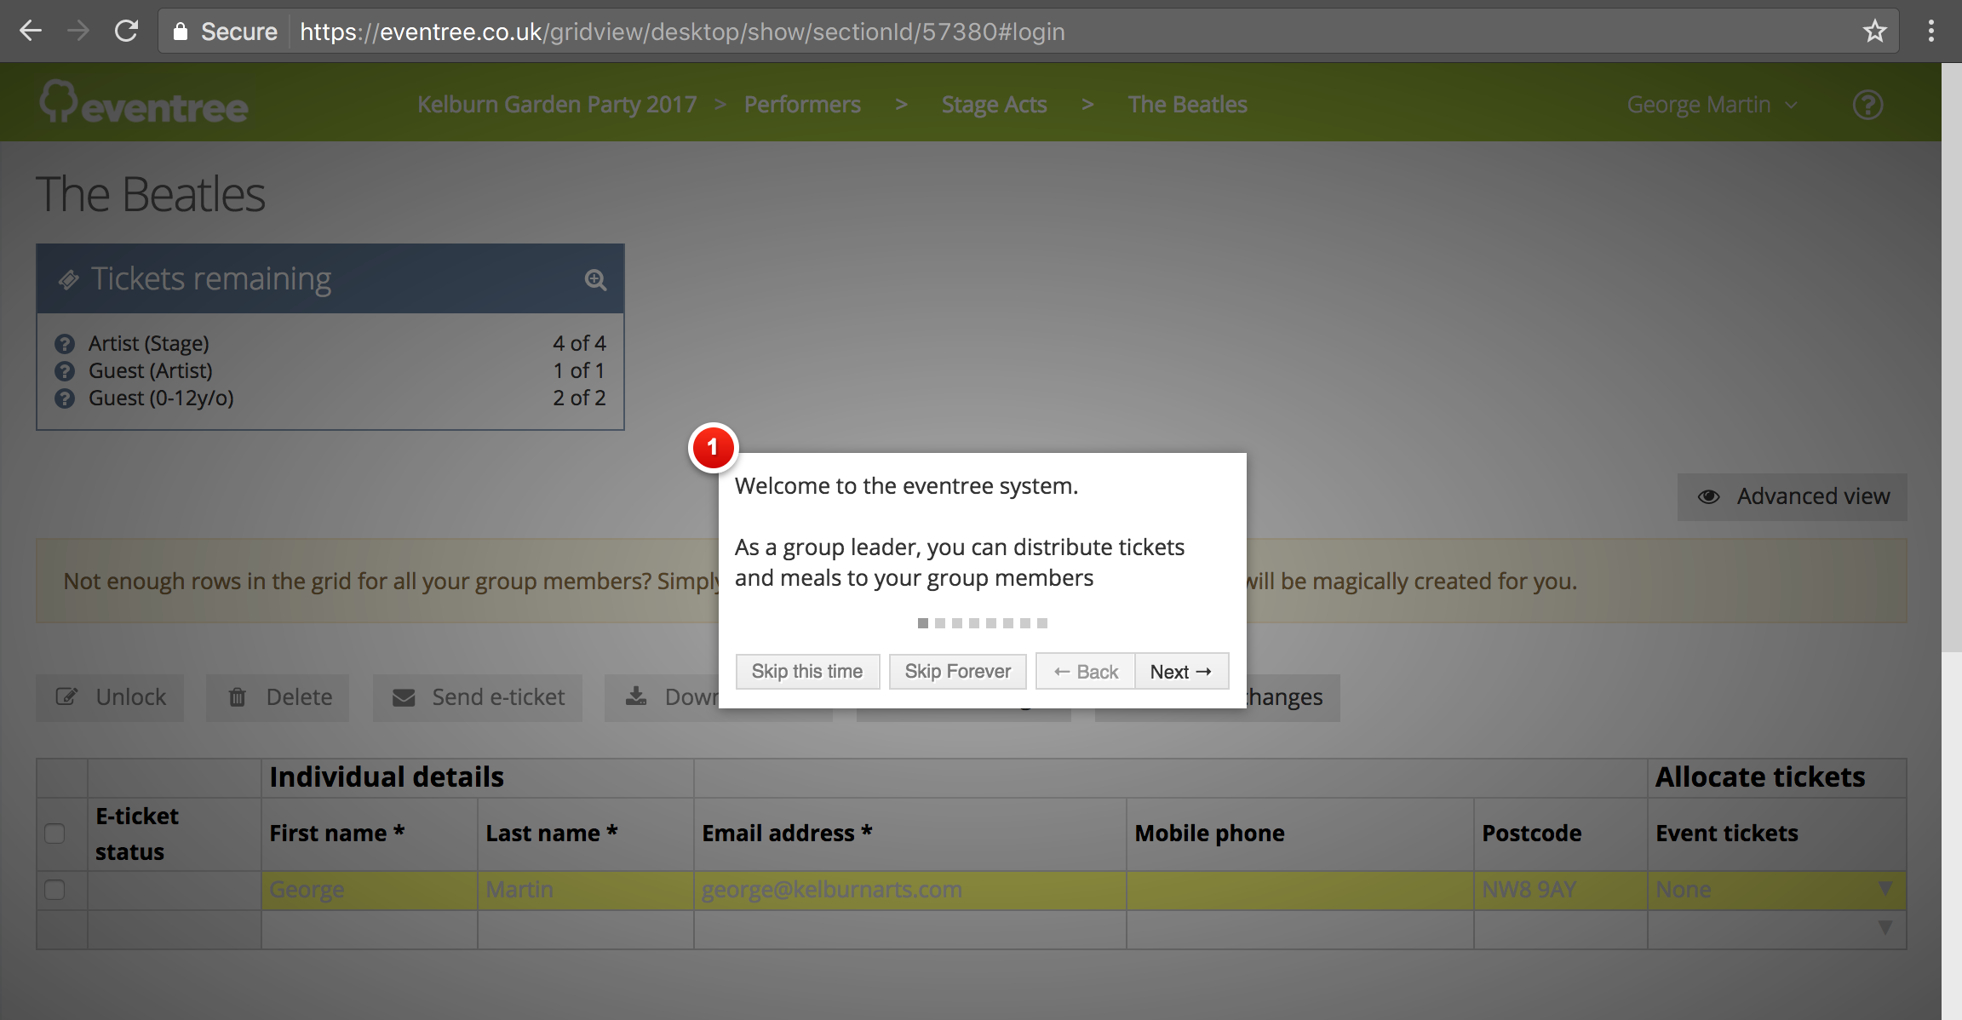Open the help question-mark icon in header
The image size is (1962, 1020).
point(1867,105)
